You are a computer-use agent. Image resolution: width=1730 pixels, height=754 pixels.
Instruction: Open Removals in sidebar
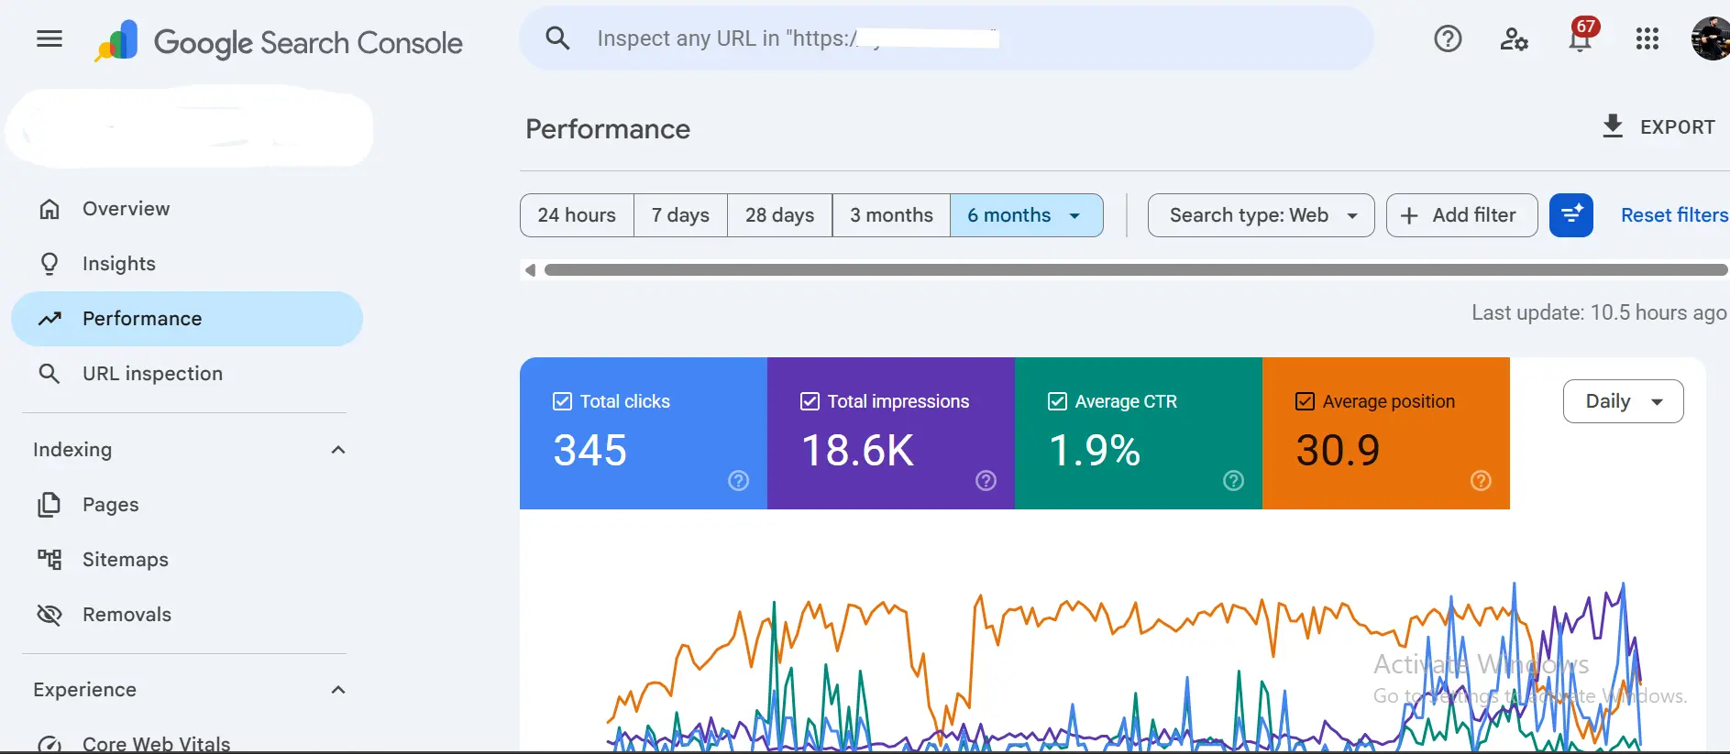187,615
